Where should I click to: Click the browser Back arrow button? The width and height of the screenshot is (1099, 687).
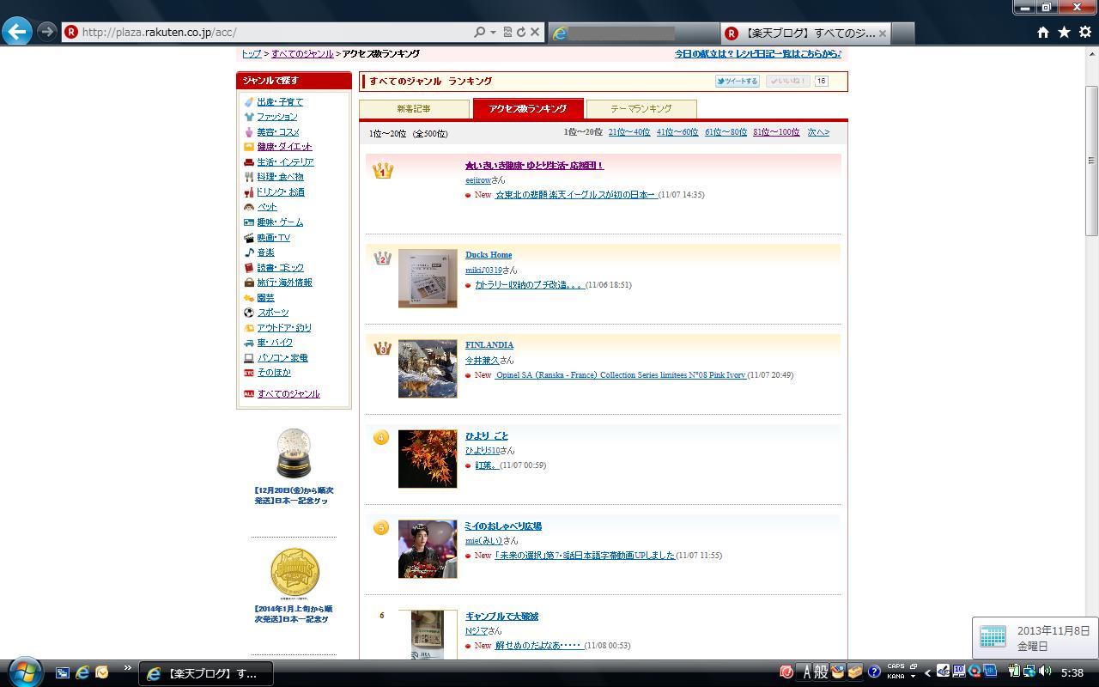click(x=17, y=32)
